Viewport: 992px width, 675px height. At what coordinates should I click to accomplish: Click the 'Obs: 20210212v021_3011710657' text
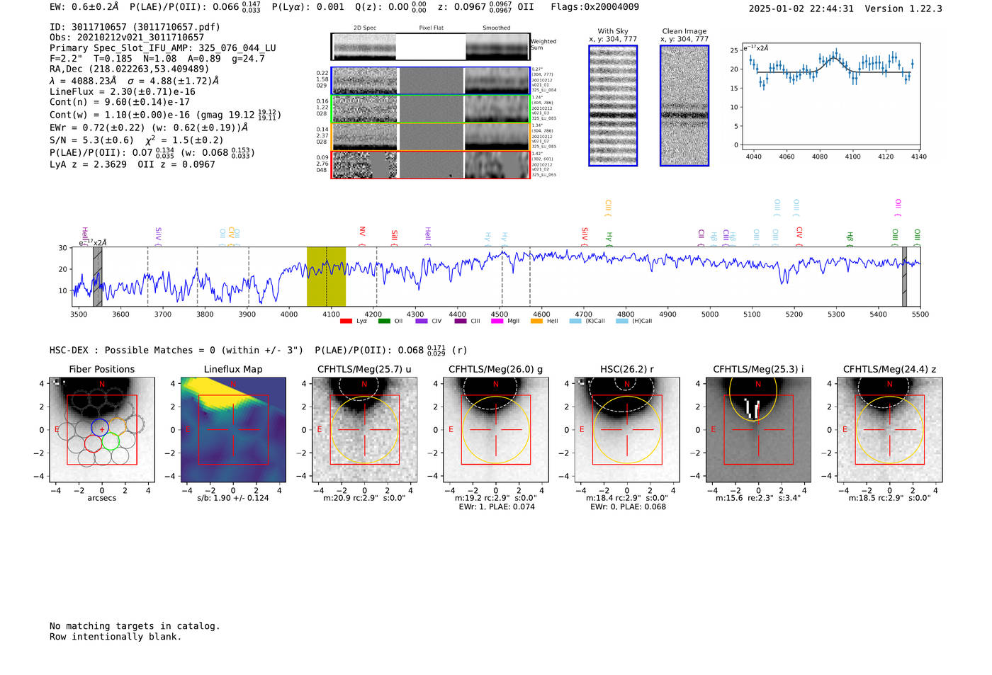point(127,38)
